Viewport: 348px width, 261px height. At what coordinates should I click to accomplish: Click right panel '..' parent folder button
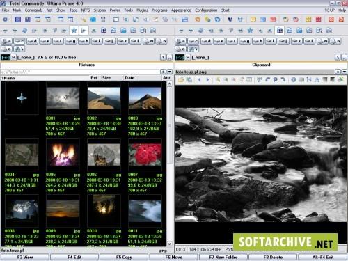click(x=345, y=57)
